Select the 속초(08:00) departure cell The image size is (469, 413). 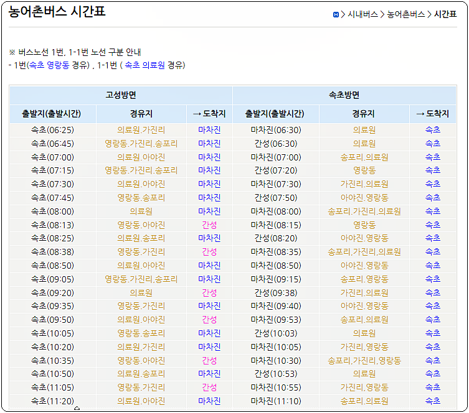point(53,211)
